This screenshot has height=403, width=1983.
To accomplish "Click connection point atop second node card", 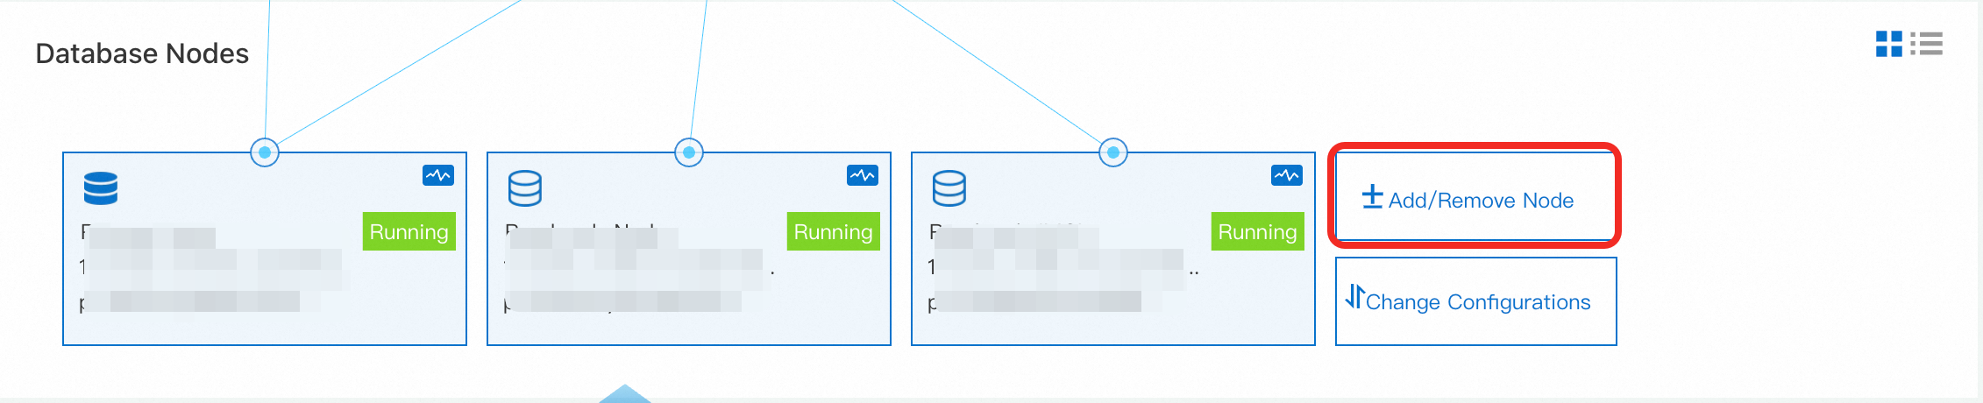I will coord(689,152).
